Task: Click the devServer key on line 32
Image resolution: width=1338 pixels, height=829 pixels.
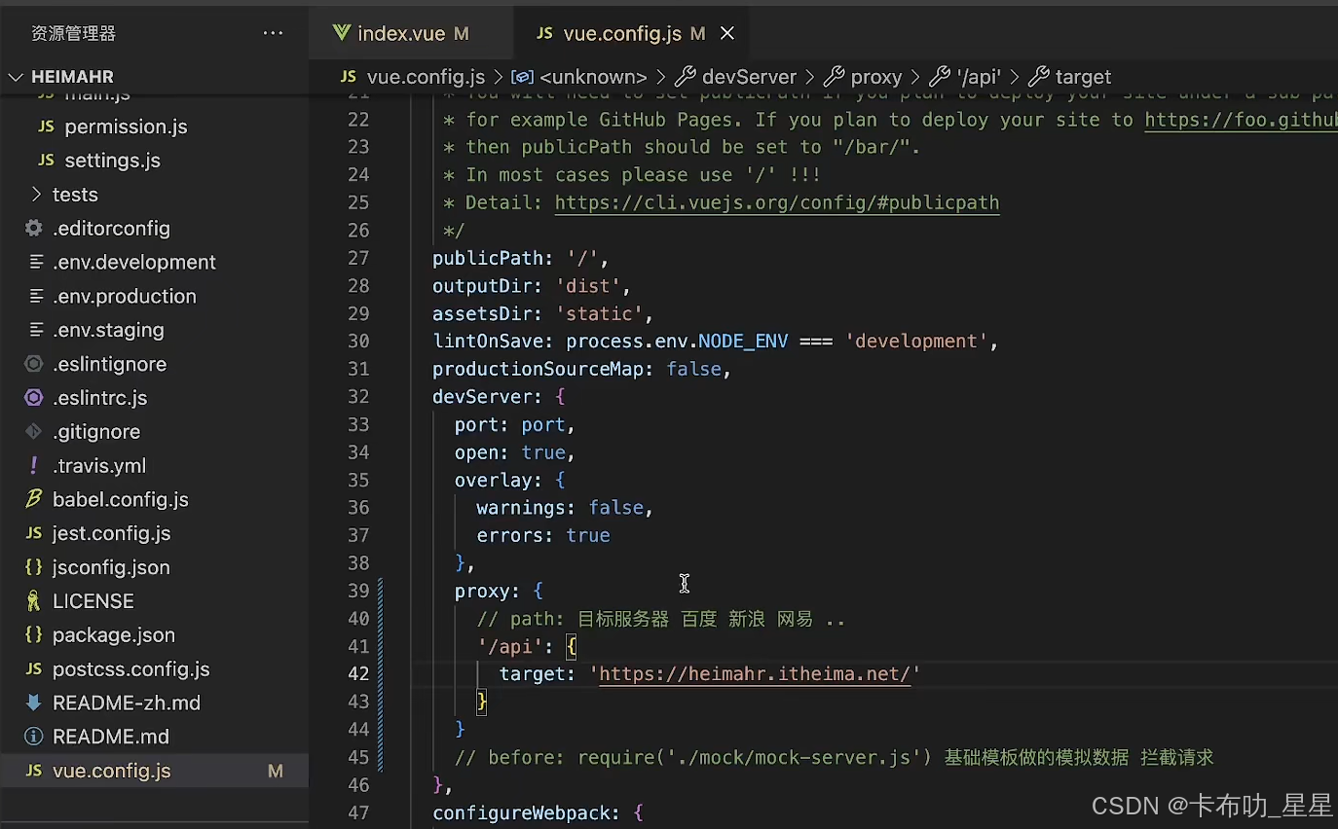Action: [x=482, y=397]
